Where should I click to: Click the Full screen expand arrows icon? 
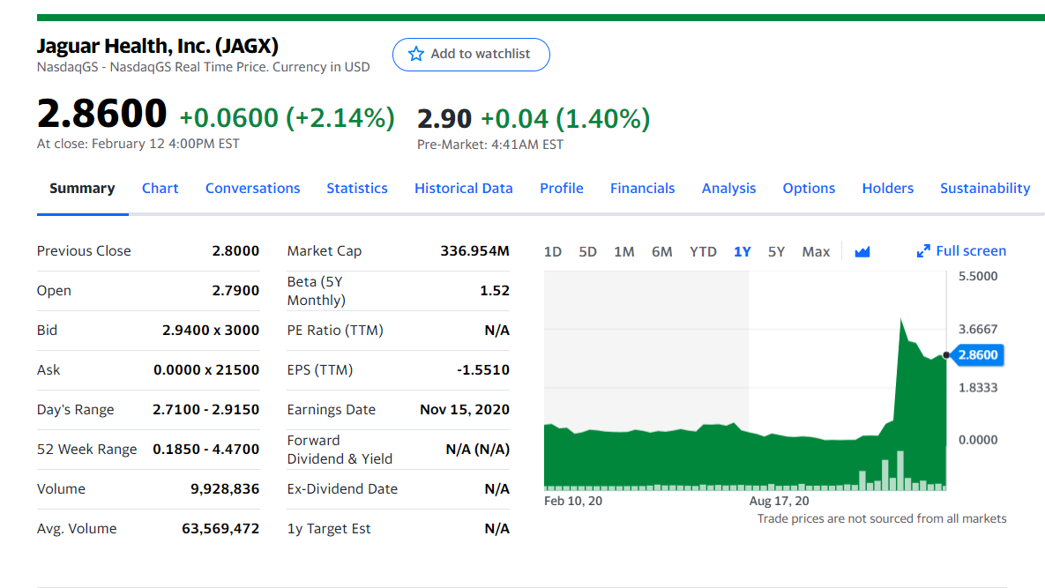pyautogui.click(x=923, y=251)
